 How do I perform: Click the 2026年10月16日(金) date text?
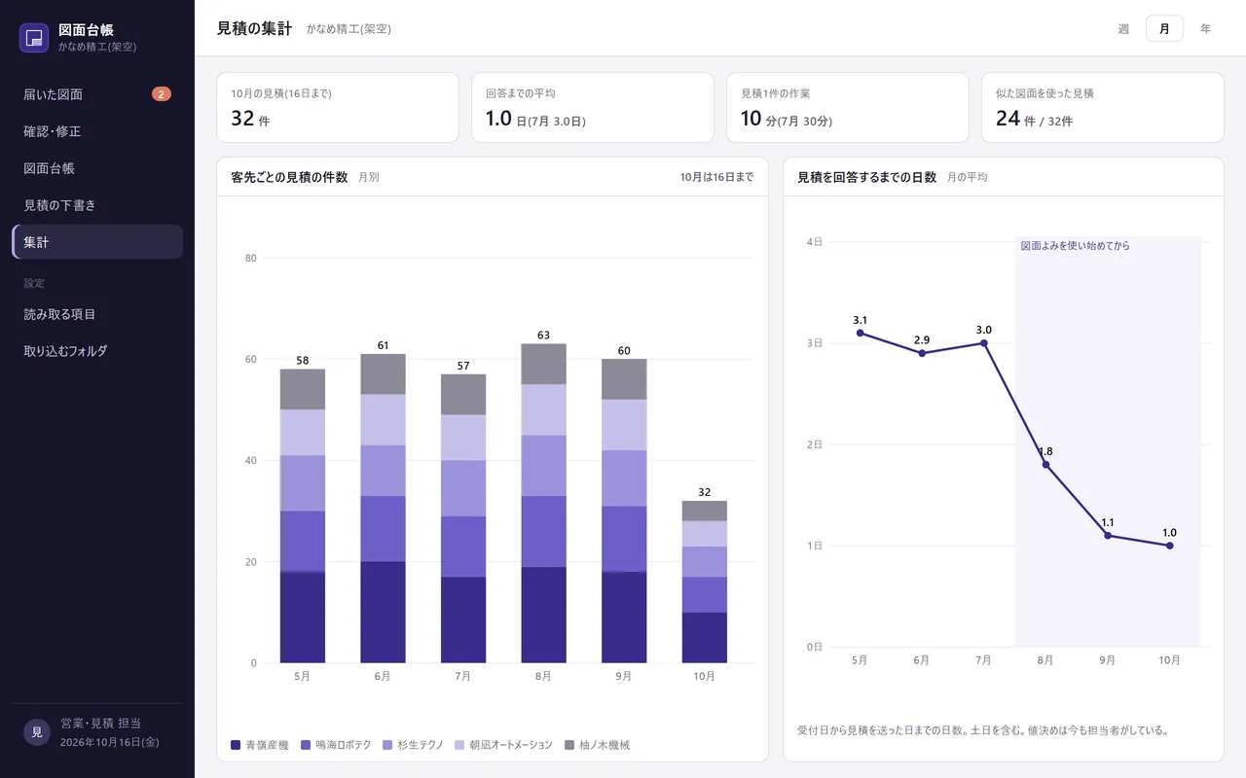110,742
